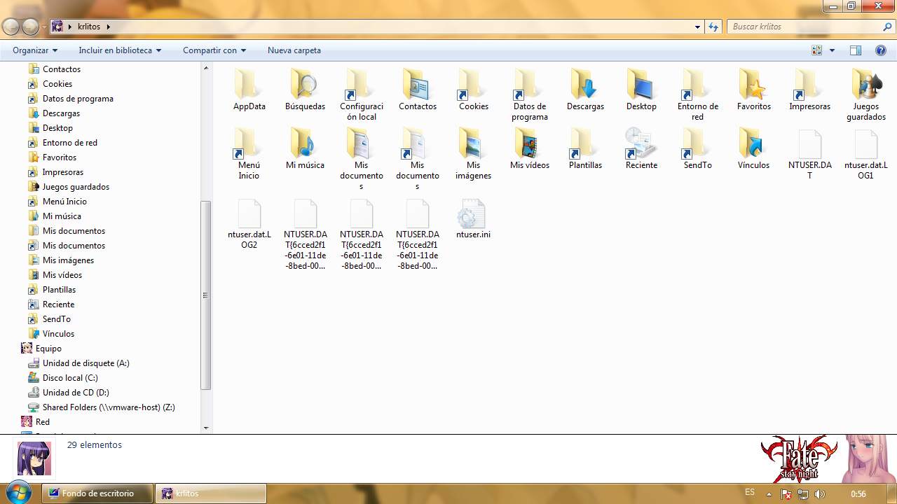897x504 pixels.
Task: Expand the Incluir en biblioteca menu
Action: point(120,50)
